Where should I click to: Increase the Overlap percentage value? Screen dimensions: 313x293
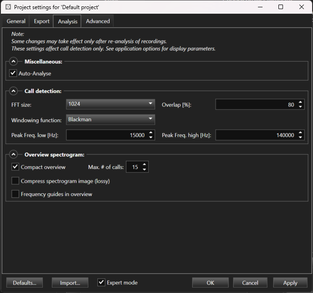[300, 103]
